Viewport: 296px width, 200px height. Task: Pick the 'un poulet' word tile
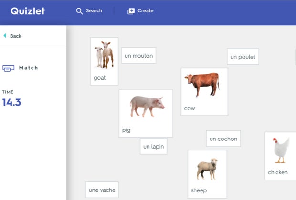click(x=243, y=57)
